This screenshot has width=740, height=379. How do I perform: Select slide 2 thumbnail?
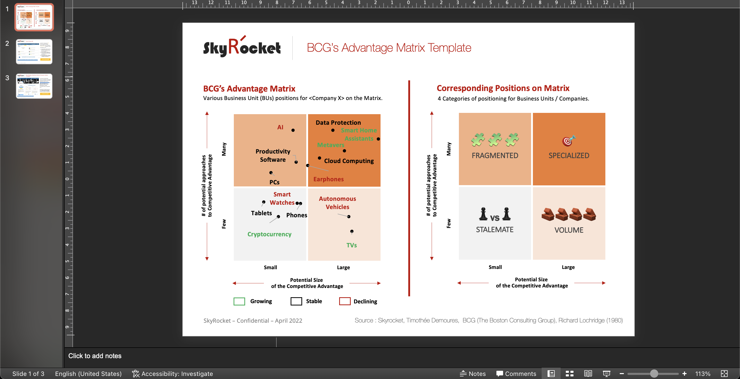click(x=34, y=51)
